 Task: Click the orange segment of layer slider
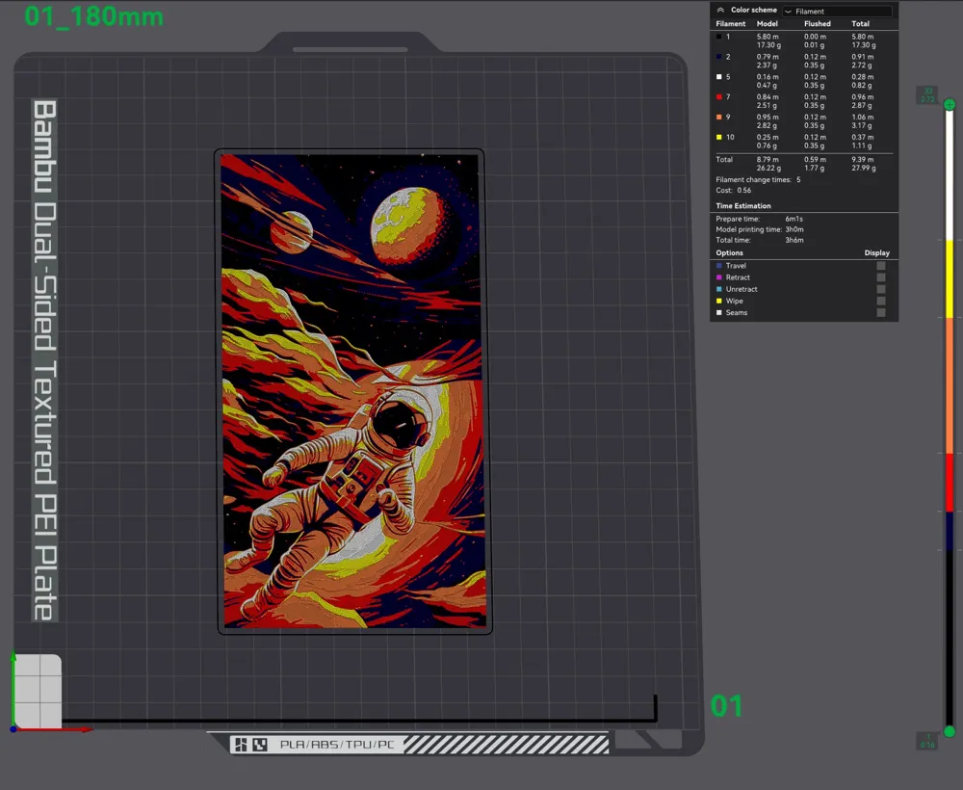click(950, 385)
